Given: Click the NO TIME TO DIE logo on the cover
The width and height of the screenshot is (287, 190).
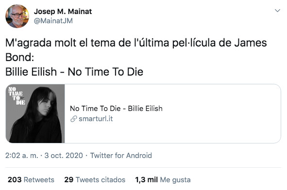Looking at the screenshot, I should 17,96.
